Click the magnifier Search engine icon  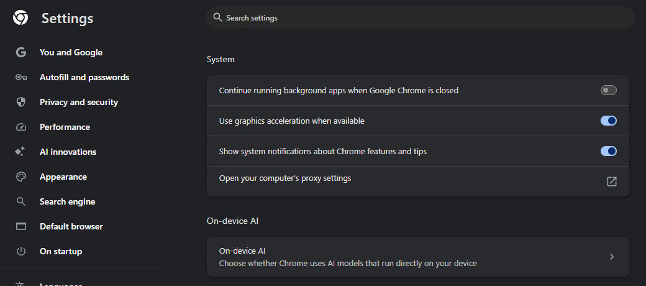click(21, 201)
